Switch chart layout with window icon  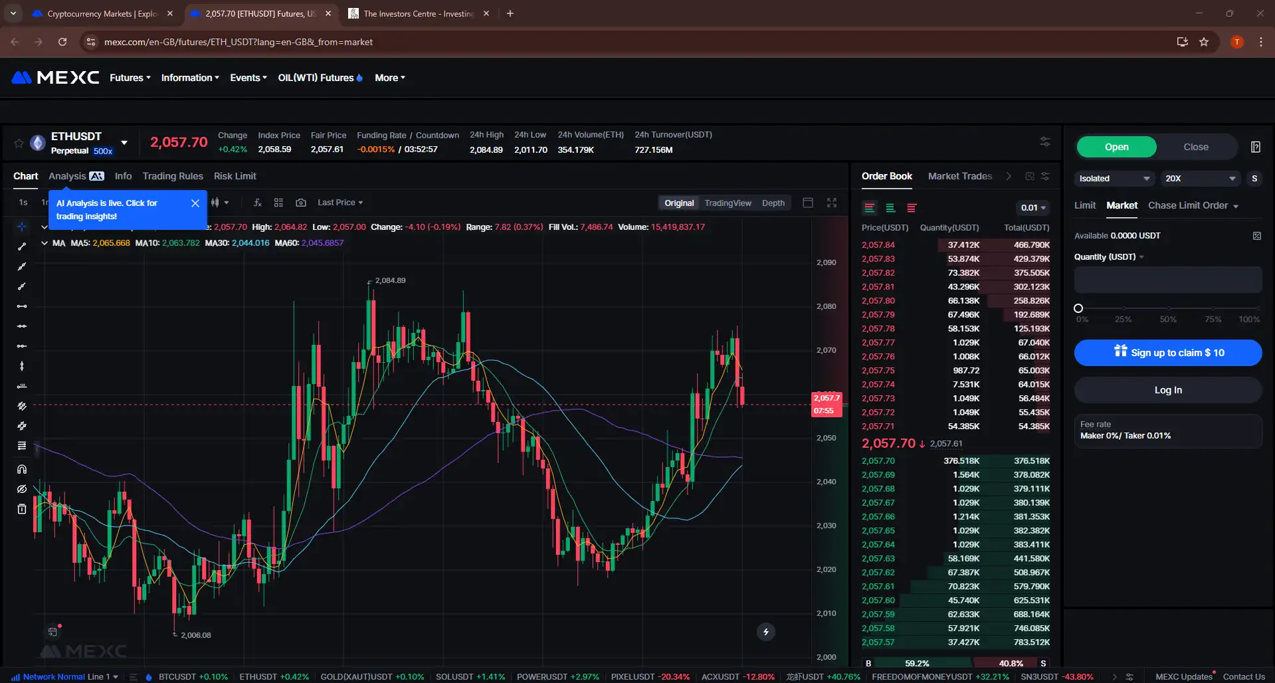point(808,203)
